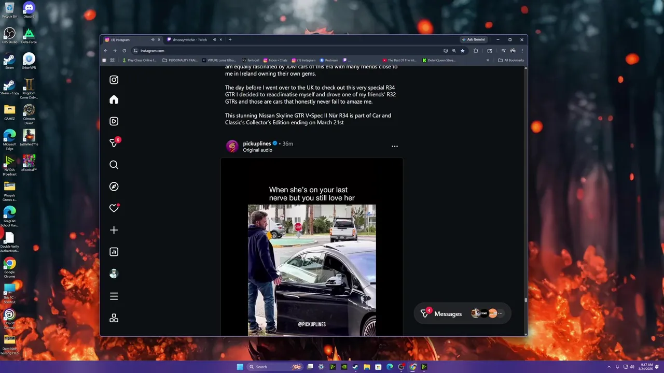Viewport: 664px width, 373px height.
Task: Open File Explorer from taskbar
Action: [x=367, y=367]
